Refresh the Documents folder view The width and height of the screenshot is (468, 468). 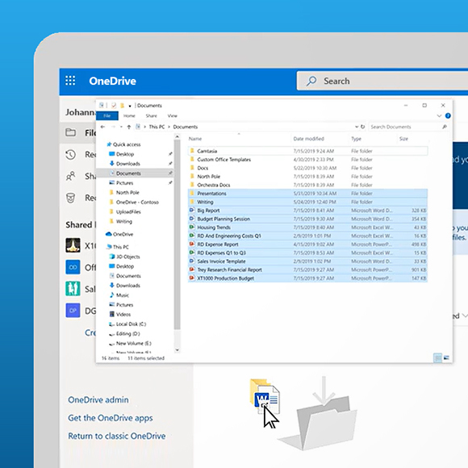tap(362, 127)
